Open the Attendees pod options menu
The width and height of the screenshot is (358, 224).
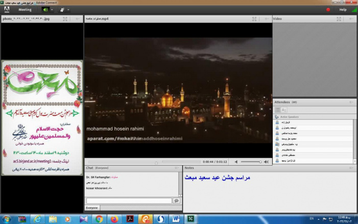tap(351, 102)
